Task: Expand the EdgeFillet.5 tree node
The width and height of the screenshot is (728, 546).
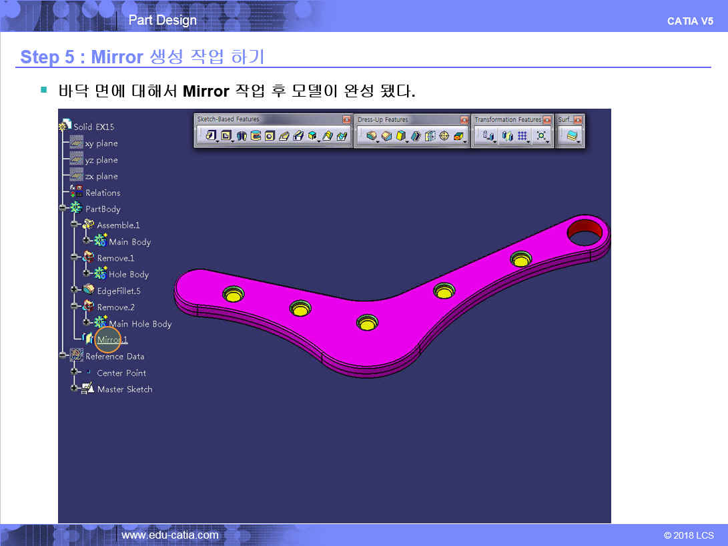Action: point(75,291)
